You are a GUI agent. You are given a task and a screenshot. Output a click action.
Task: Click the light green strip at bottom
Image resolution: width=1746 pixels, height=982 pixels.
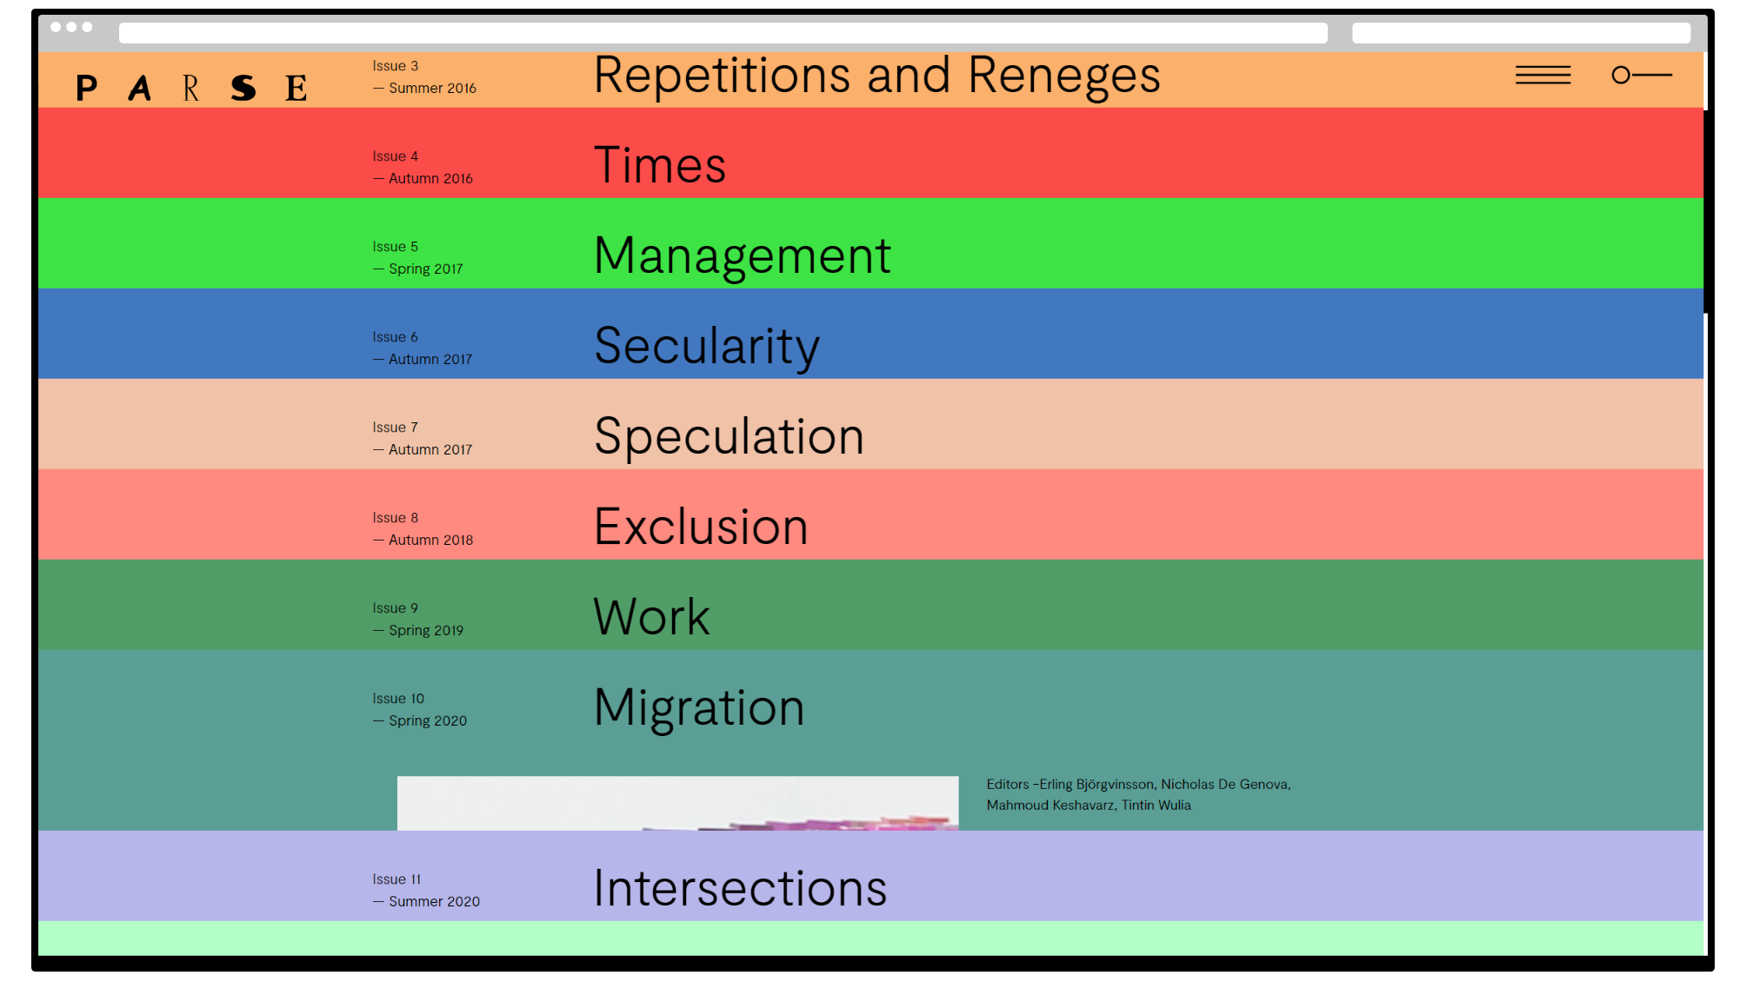(870, 939)
